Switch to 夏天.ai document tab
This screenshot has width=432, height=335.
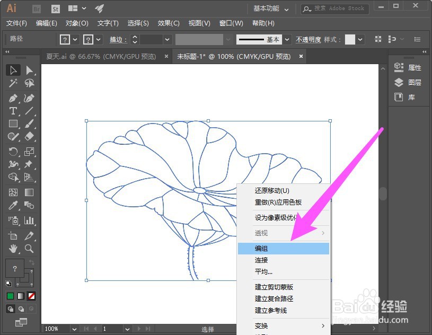101,57
